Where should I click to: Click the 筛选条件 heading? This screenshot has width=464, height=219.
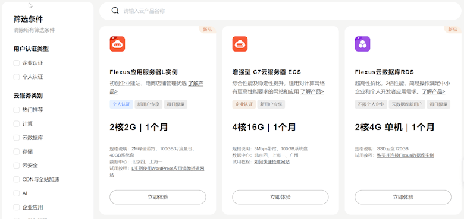[x=28, y=19]
